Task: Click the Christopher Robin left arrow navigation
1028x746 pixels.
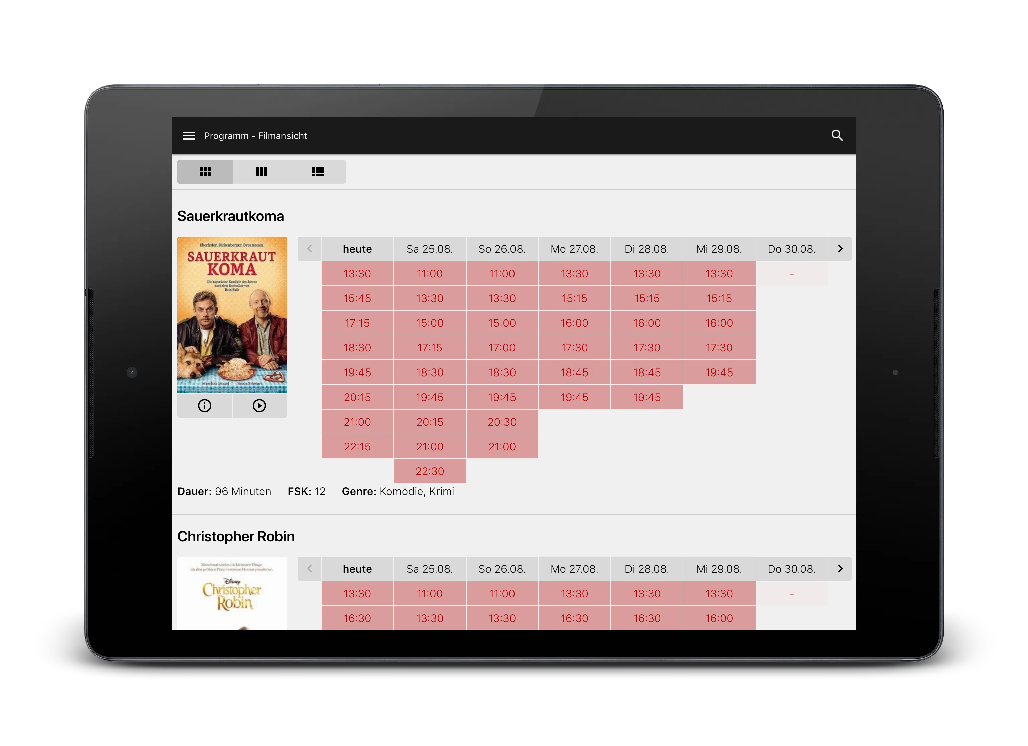Action: (310, 569)
